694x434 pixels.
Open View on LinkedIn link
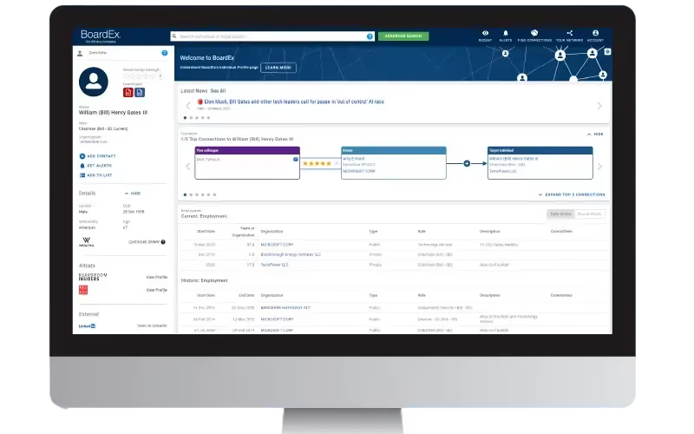coord(152,326)
